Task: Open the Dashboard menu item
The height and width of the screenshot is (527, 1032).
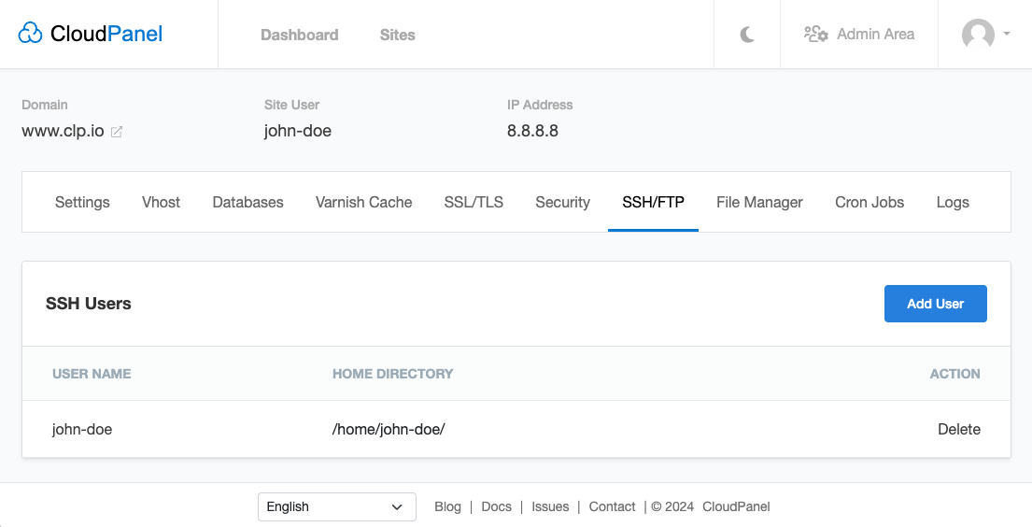Action: (x=300, y=35)
